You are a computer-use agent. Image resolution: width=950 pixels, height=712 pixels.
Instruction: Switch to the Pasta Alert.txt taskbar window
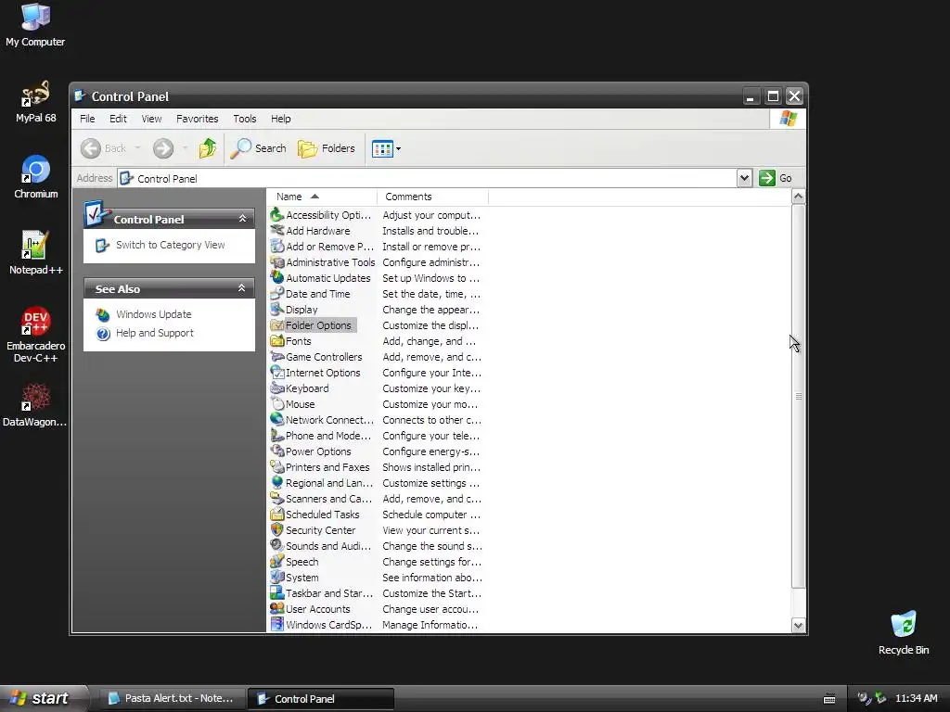click(x=172, y=699)
